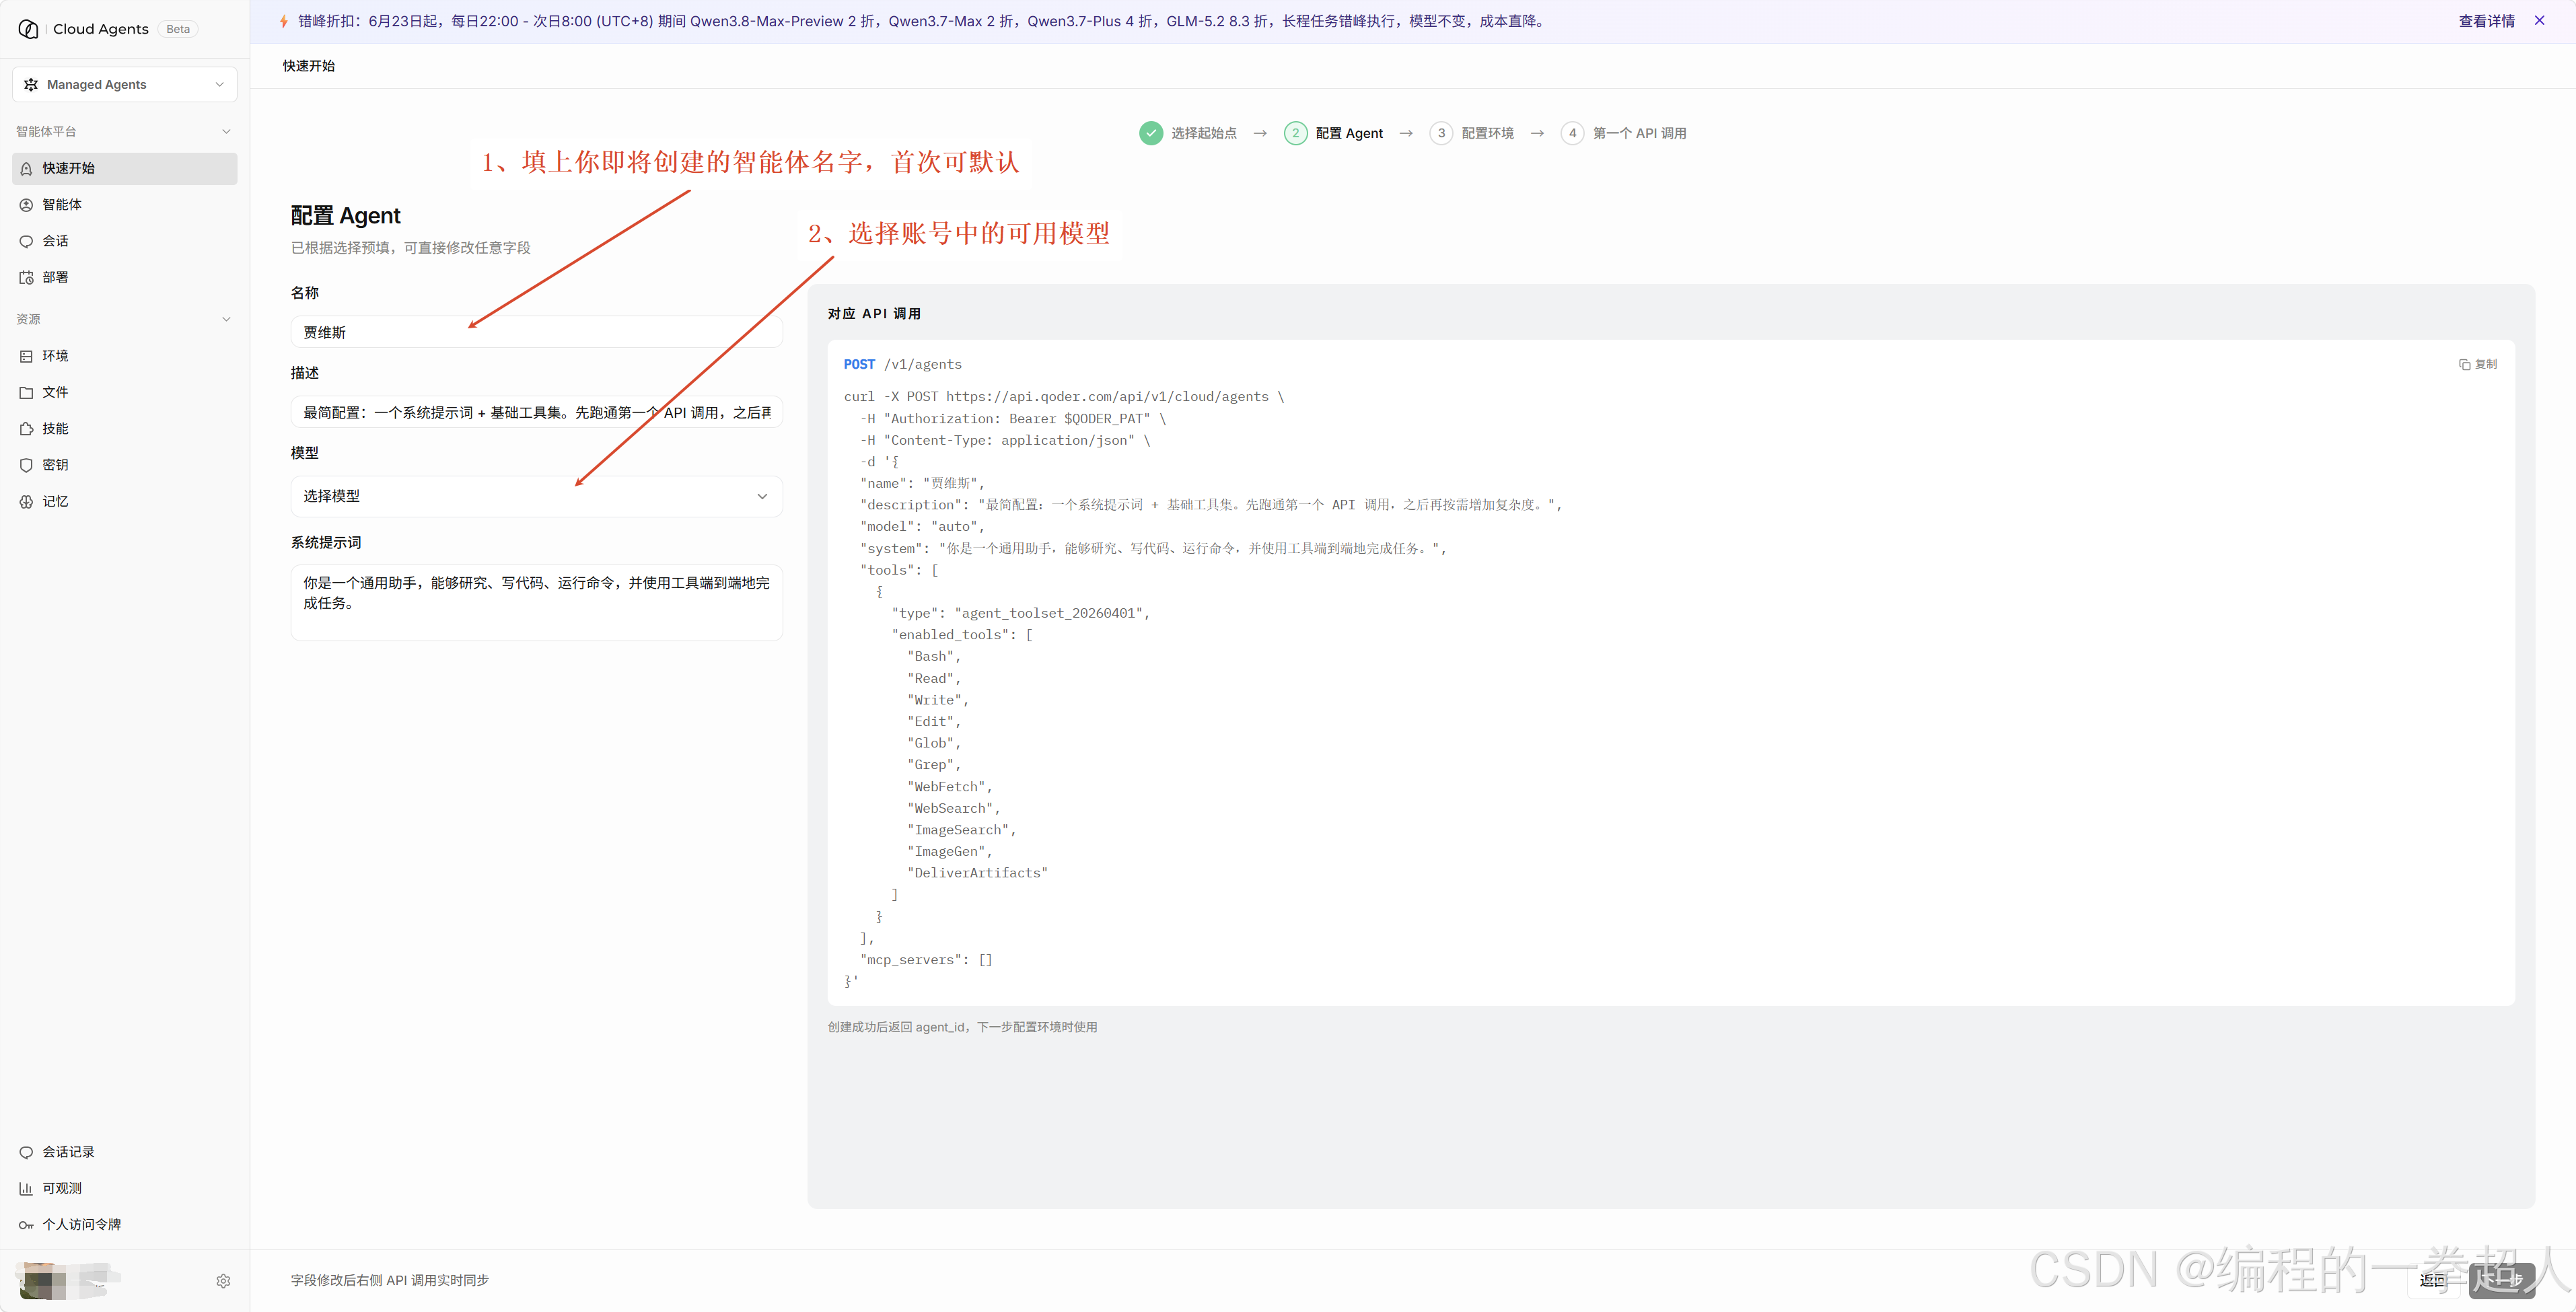The height and width of the screenshot is (1312, 2576).
Task: Select step 4 第一个 API 调用 circle
Action: (x=1572, y=133)
